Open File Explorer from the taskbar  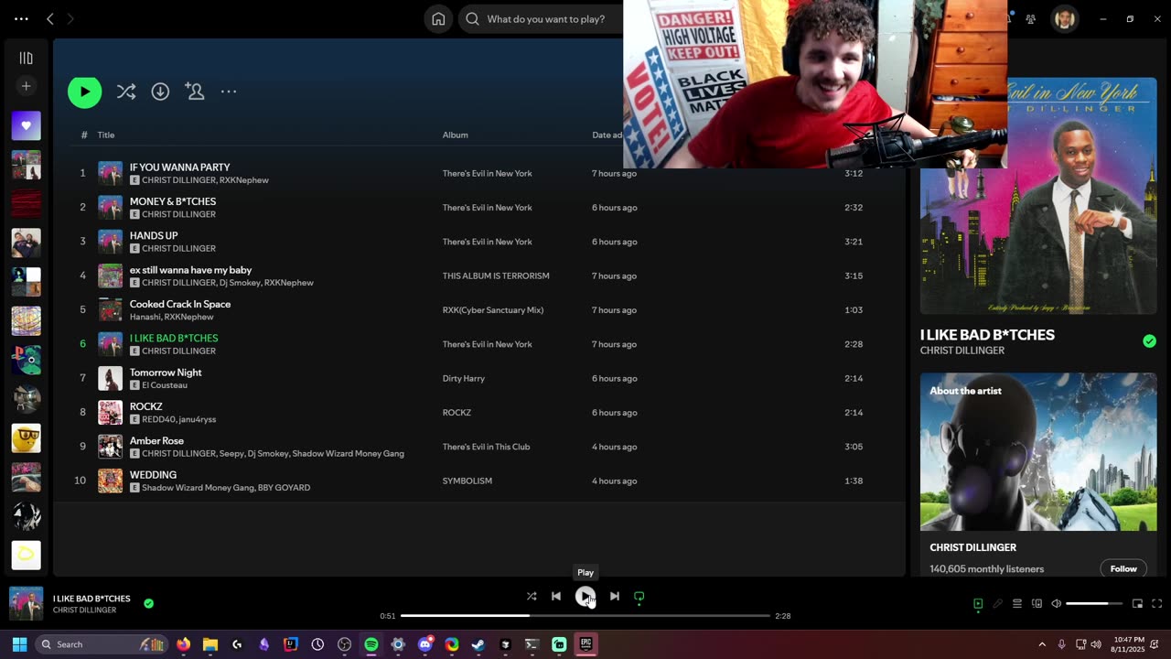click(209, 644)
